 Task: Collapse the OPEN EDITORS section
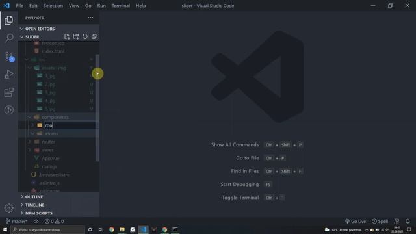point(58,29)
